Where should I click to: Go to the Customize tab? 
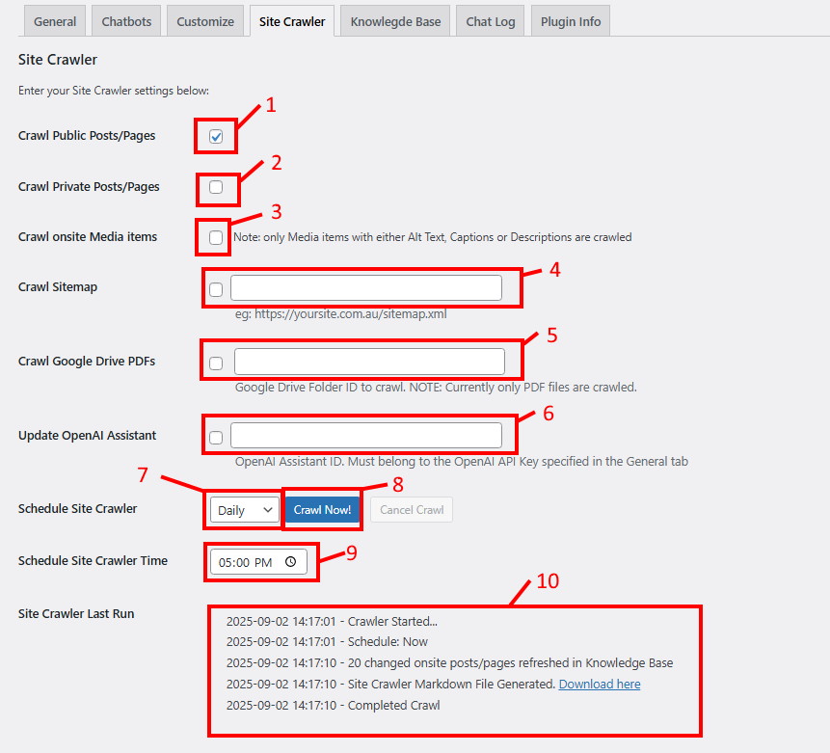click(204, 21)
